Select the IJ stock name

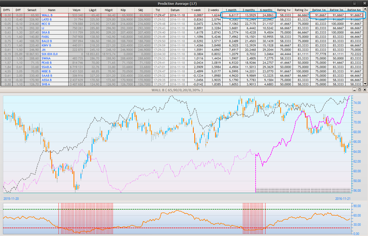click(x=43, y=28)
